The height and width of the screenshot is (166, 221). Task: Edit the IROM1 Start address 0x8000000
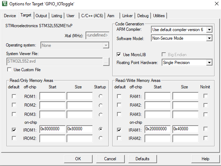pos(53,129)
